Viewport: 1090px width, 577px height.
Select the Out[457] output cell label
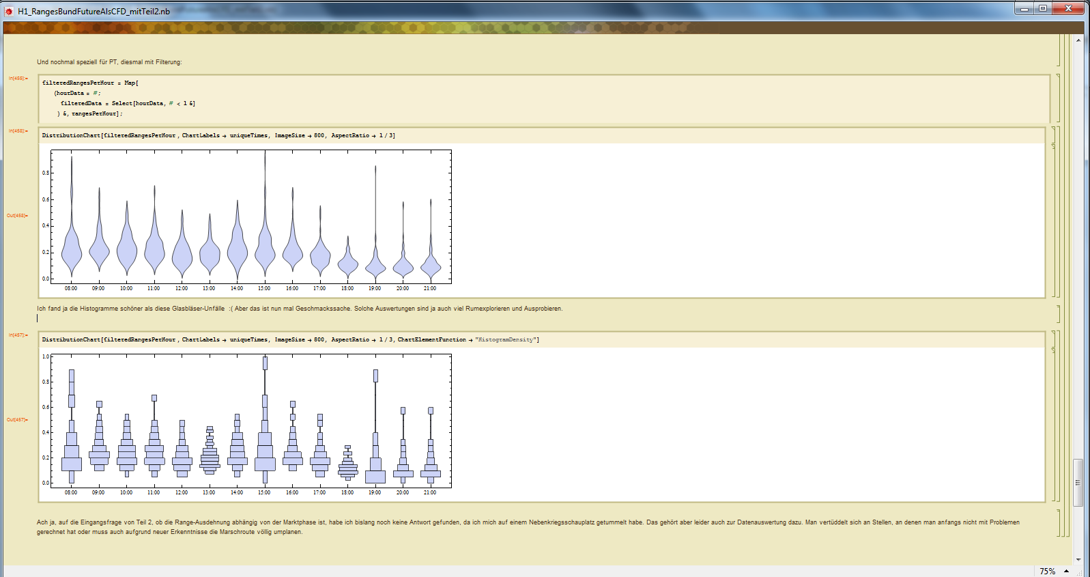click(x=17, y=420)
